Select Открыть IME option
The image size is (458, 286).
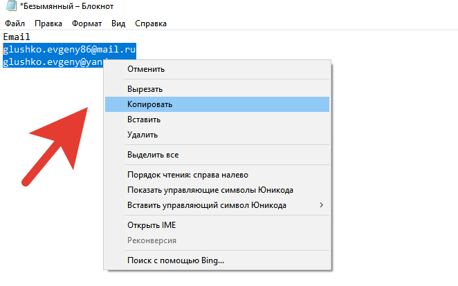152,225
